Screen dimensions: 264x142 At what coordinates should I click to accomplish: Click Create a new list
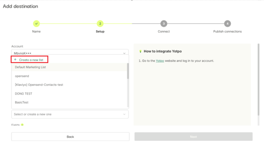(31, 60)
